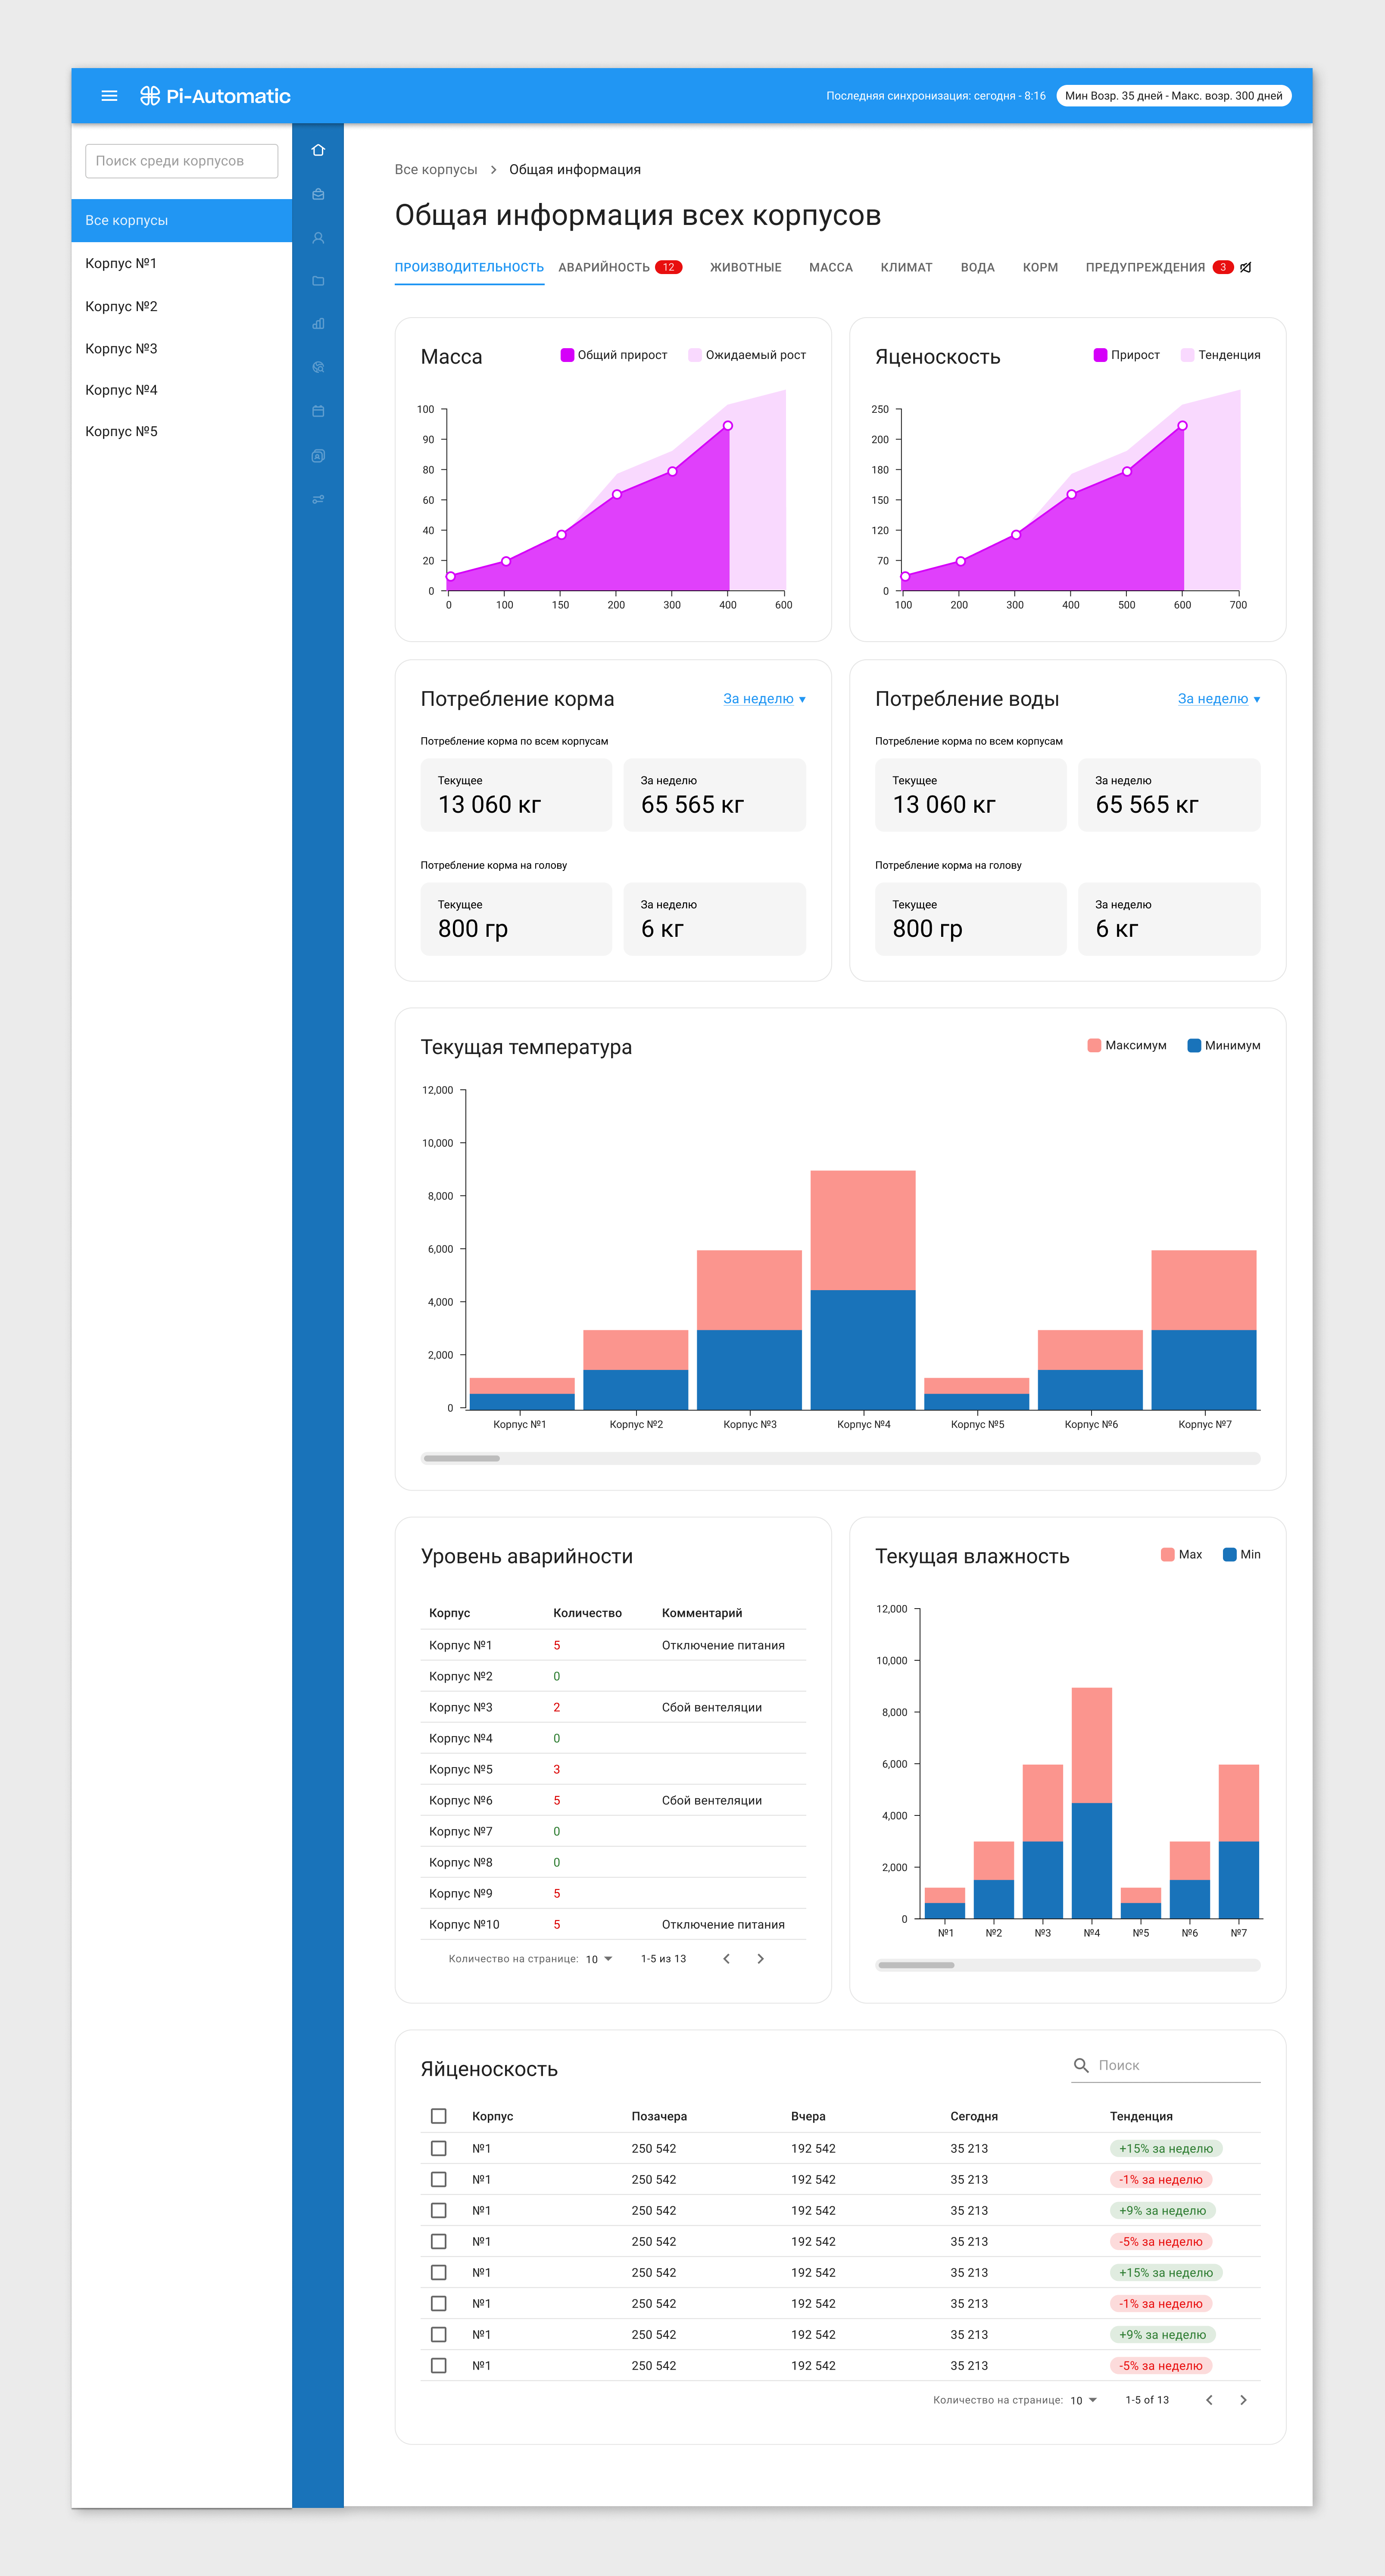The height and width of the screenshot is (2576, 1385).
Task: Go to previous page in Уровень аварийности table
Action: tap(726, 1959)
